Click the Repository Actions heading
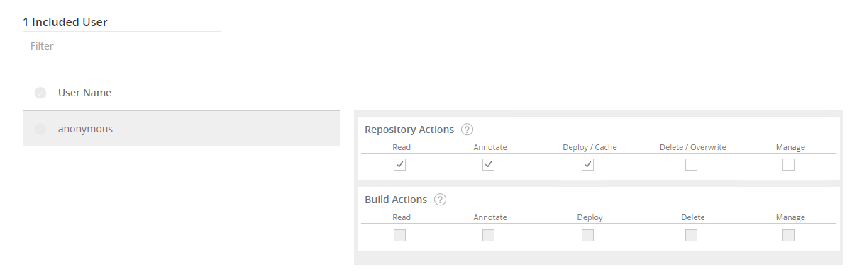 (x=409, y=130)
